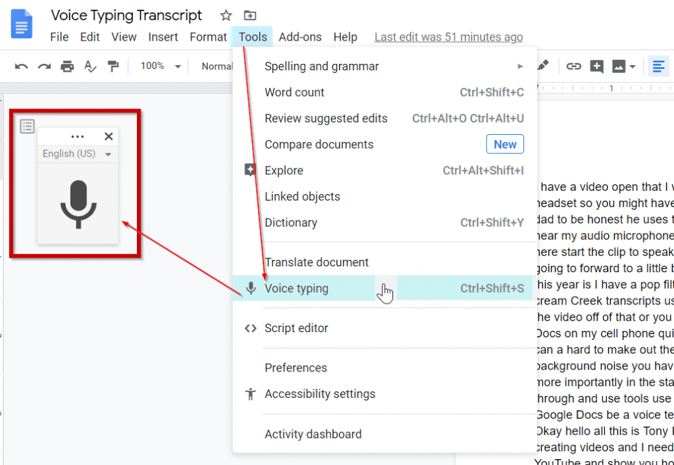
Task: Add a comment using toolbar icon
Action: point(597,66)
